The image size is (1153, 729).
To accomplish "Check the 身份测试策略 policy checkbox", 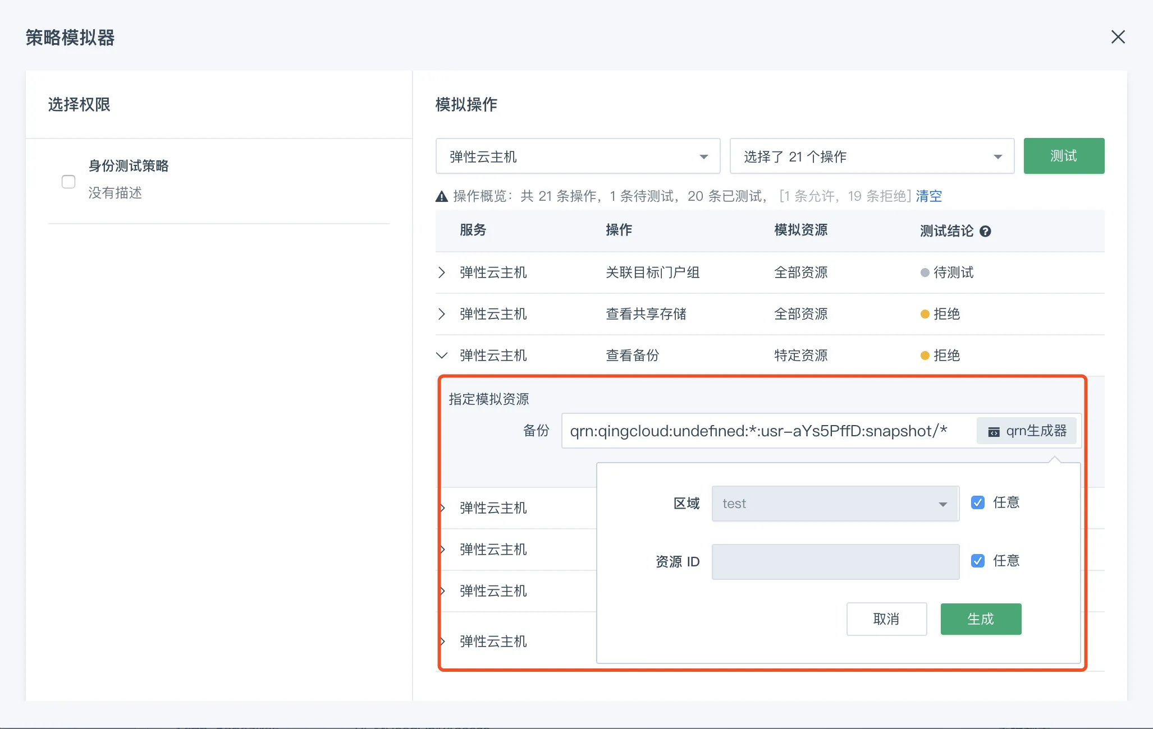I will tap(68, 182).
